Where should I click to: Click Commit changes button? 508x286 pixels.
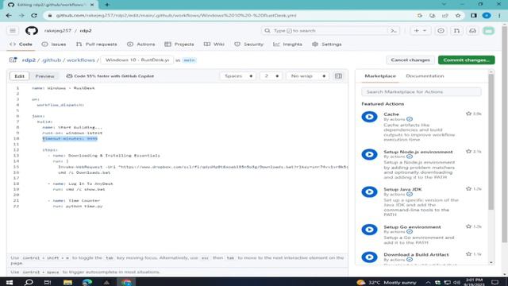[466, 60]
